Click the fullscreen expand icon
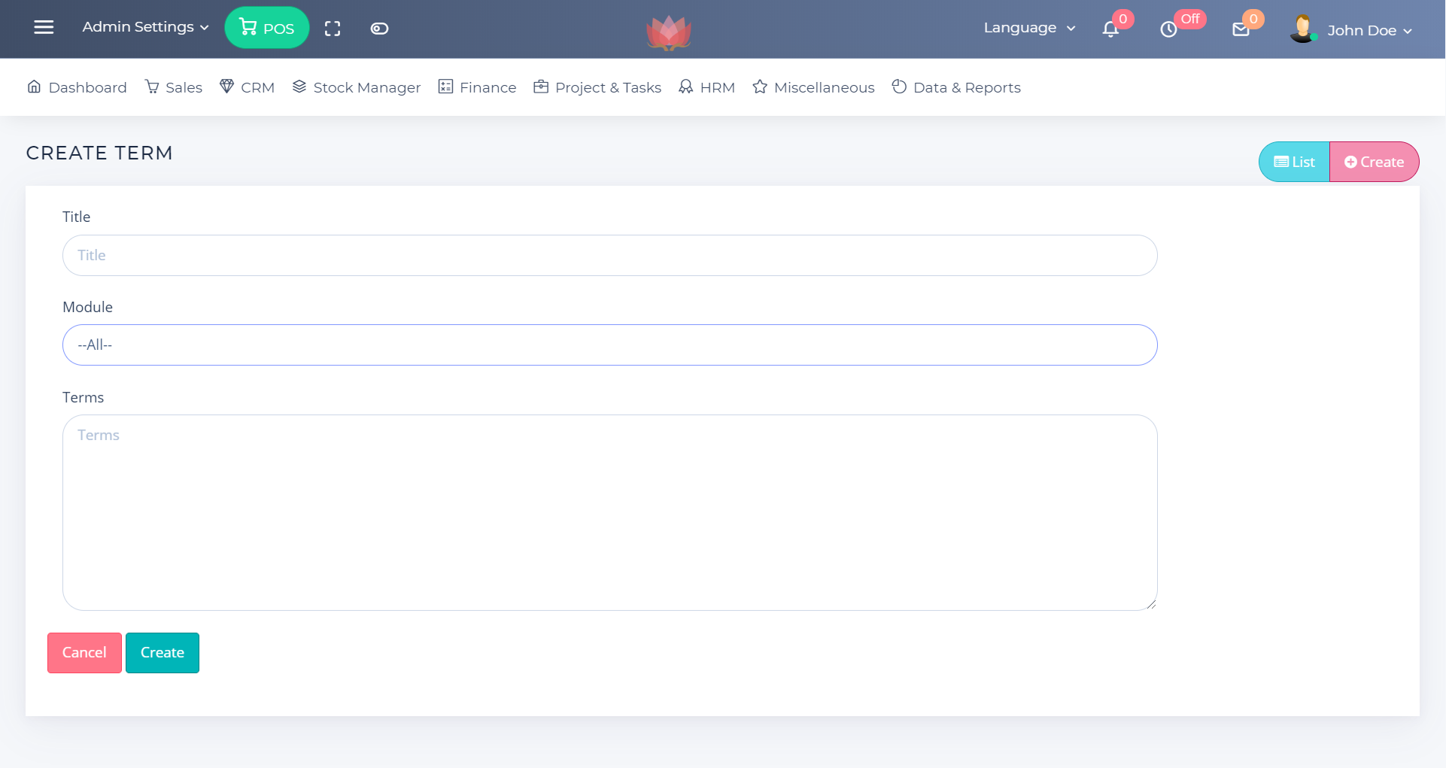Screen dimensions: 1446x768 point(333,29)
